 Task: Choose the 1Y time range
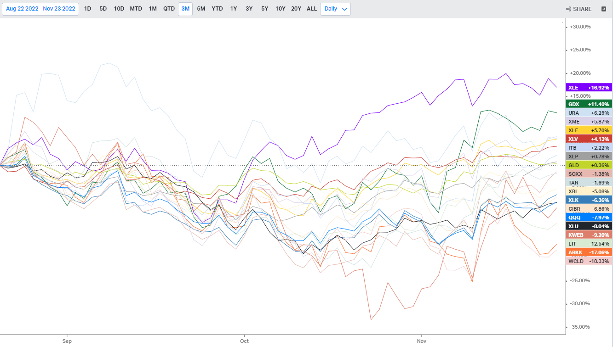[234, 9]
